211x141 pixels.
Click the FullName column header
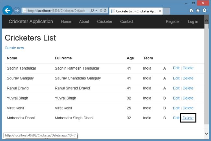(63, 58)
